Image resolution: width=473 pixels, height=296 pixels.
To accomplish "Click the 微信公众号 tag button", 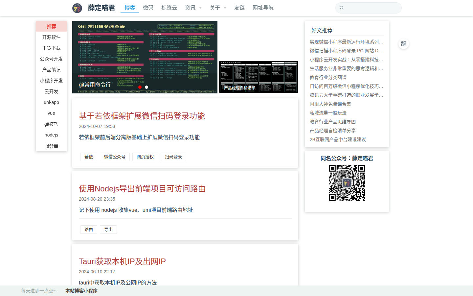I will pyautogui.click(x=115, y=157).
